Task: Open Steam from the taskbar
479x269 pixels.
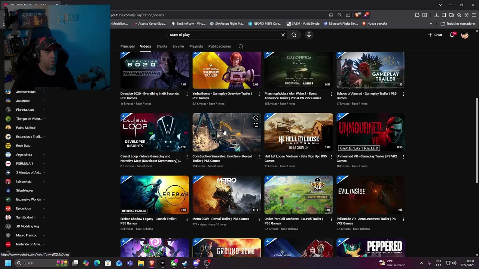Action: [x=185, y=263]
